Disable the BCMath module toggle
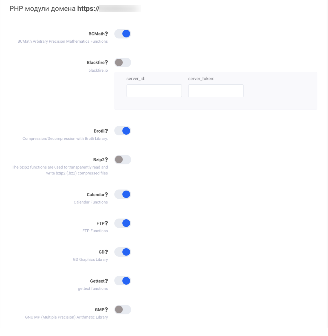The height and width of the screenshot is (336, 328). [123, 34]
